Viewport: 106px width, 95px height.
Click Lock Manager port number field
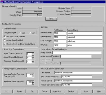click(60, 41)
